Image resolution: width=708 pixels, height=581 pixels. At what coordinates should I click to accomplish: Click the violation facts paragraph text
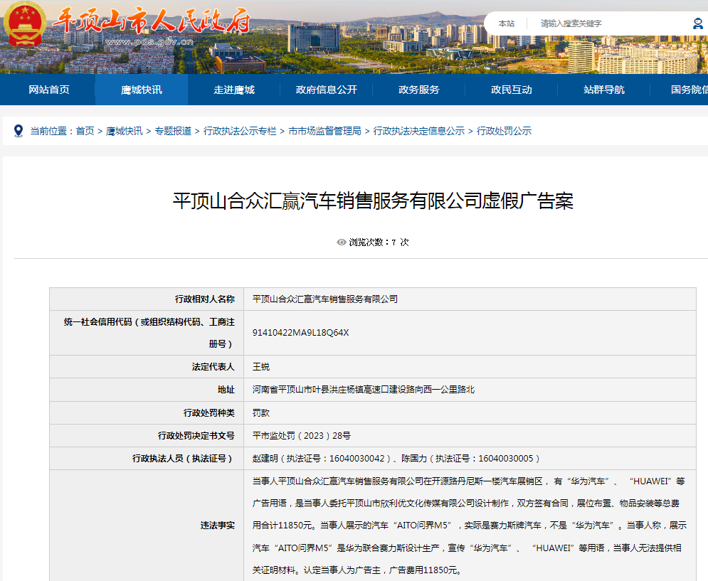469,526
